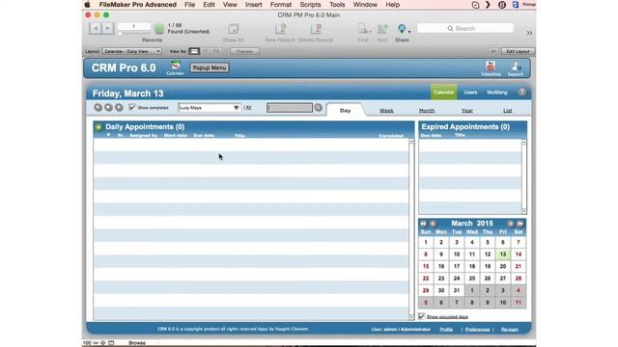618x347 pixels.
Task: Switch to the Week tab
Action: click(x=386, y=111)
